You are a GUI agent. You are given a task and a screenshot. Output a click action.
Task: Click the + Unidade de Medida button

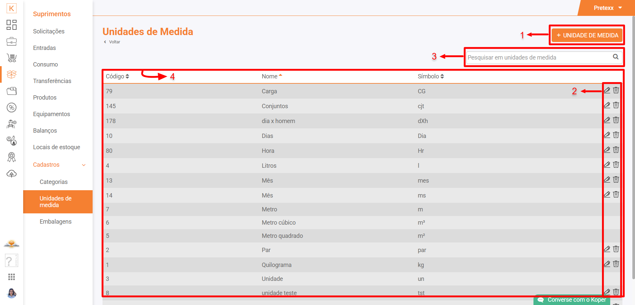tap(587, 35)
